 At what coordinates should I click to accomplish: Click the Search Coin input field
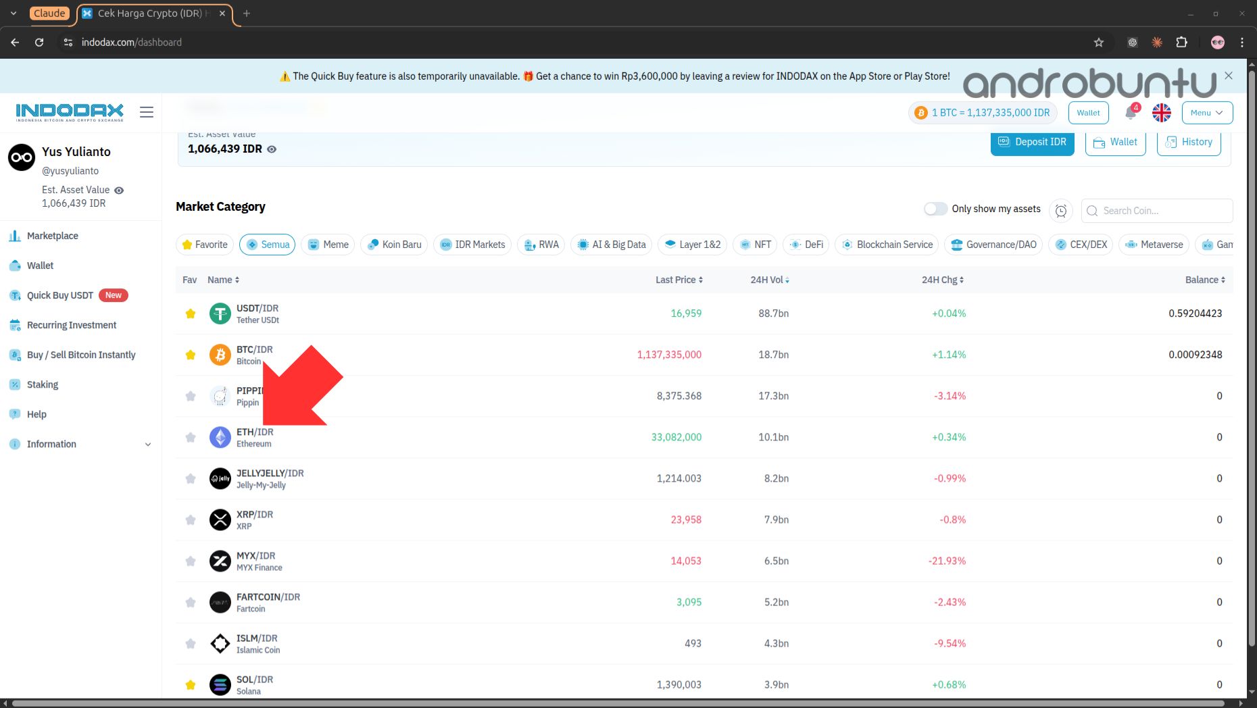(x=1156, y=211)
